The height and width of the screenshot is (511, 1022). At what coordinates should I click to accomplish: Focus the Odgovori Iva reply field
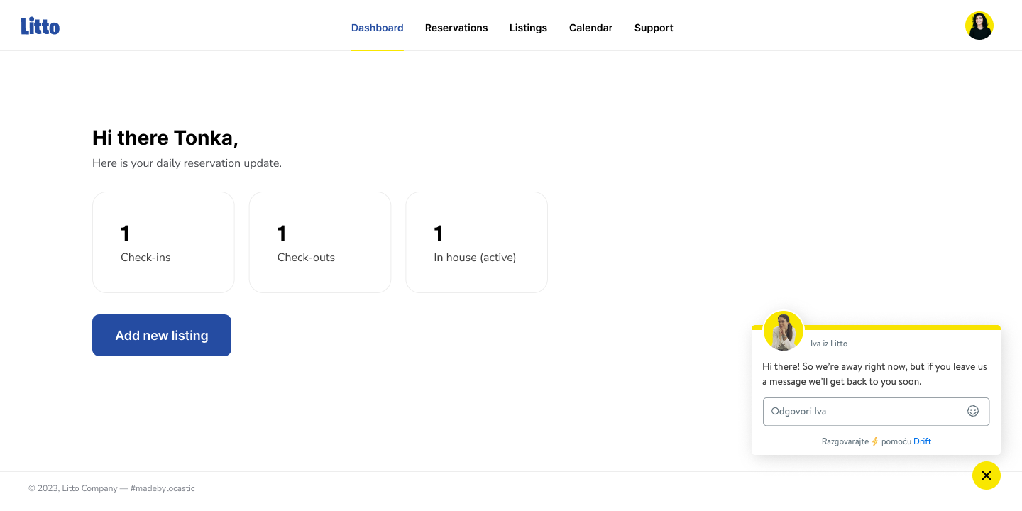(876, 412)
